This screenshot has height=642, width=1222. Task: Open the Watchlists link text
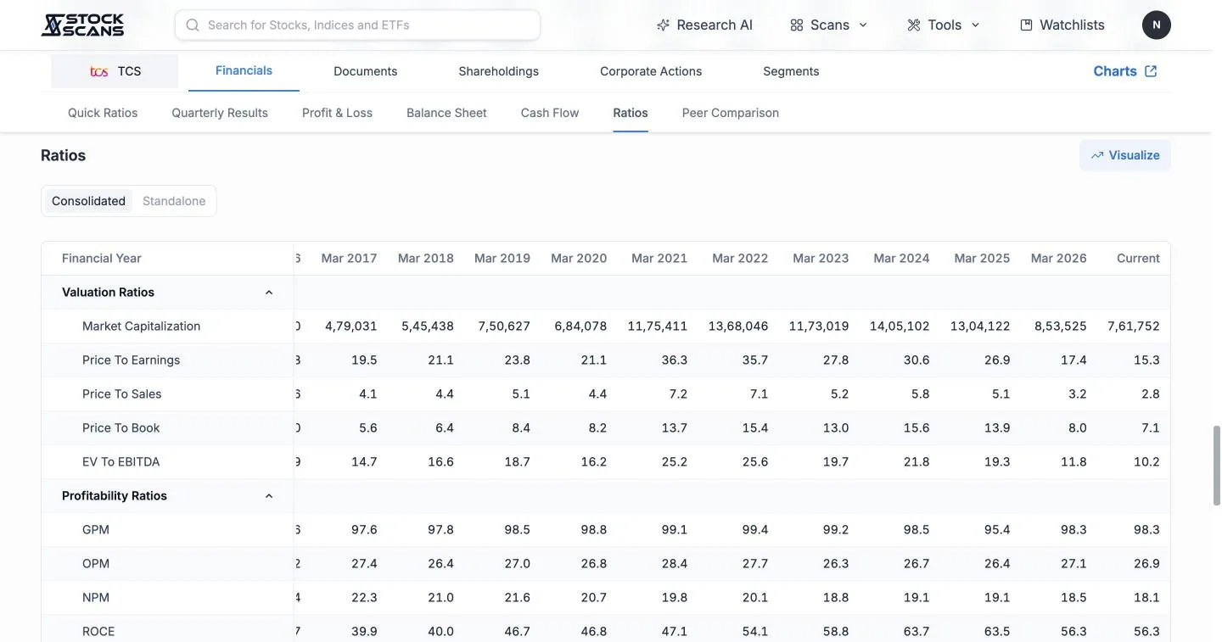[x=1072, y=25]
